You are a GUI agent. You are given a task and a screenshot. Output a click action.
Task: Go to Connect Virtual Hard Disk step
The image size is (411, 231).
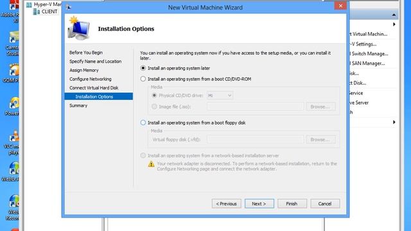(x=94, y=88)
